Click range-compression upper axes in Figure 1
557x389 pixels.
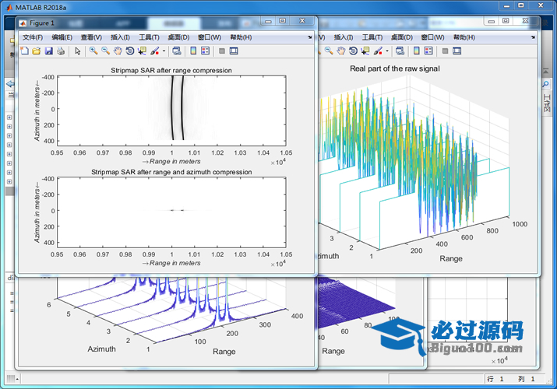[171, 110]
